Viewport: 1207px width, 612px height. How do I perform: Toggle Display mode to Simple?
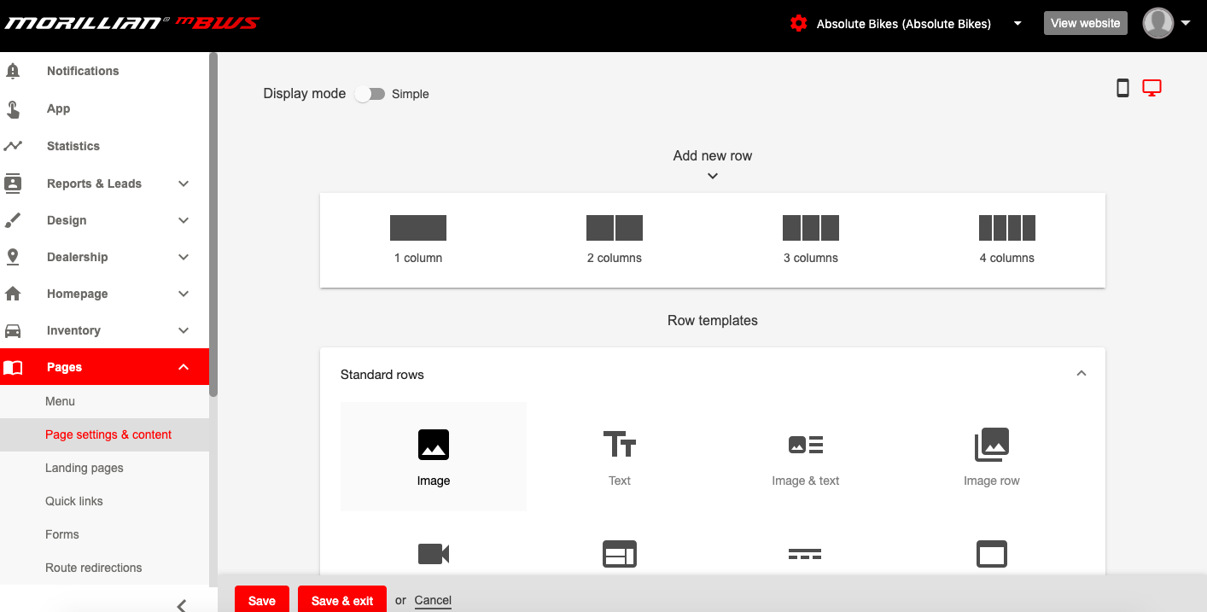click(370, 94)
